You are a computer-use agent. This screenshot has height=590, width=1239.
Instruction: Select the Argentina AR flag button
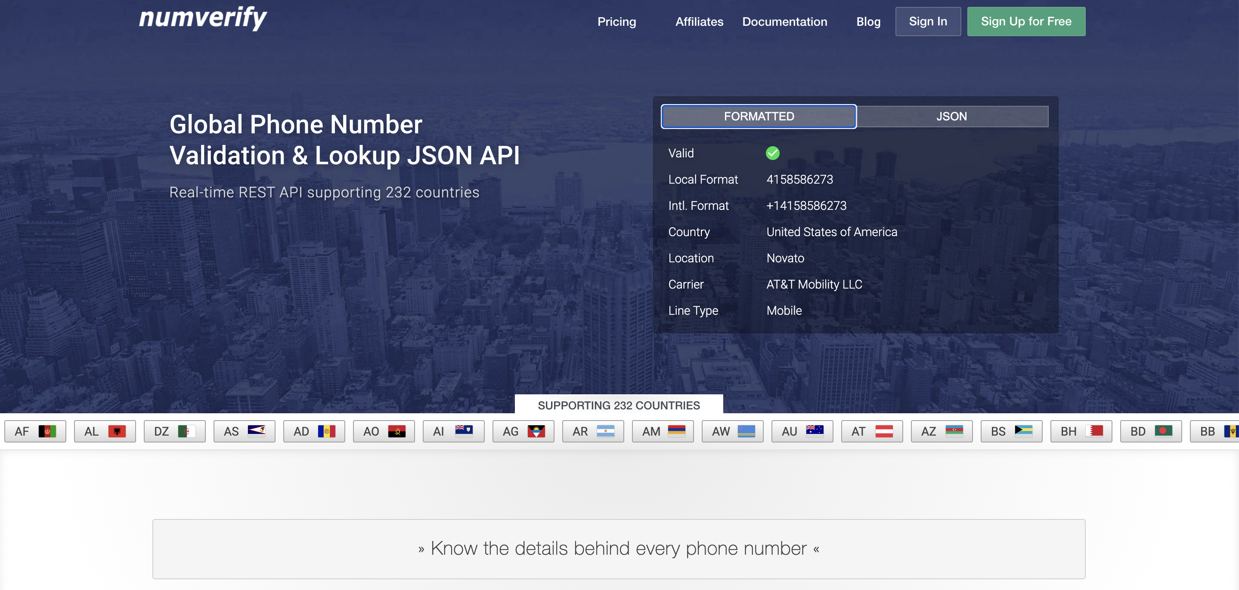coord(592,431)
